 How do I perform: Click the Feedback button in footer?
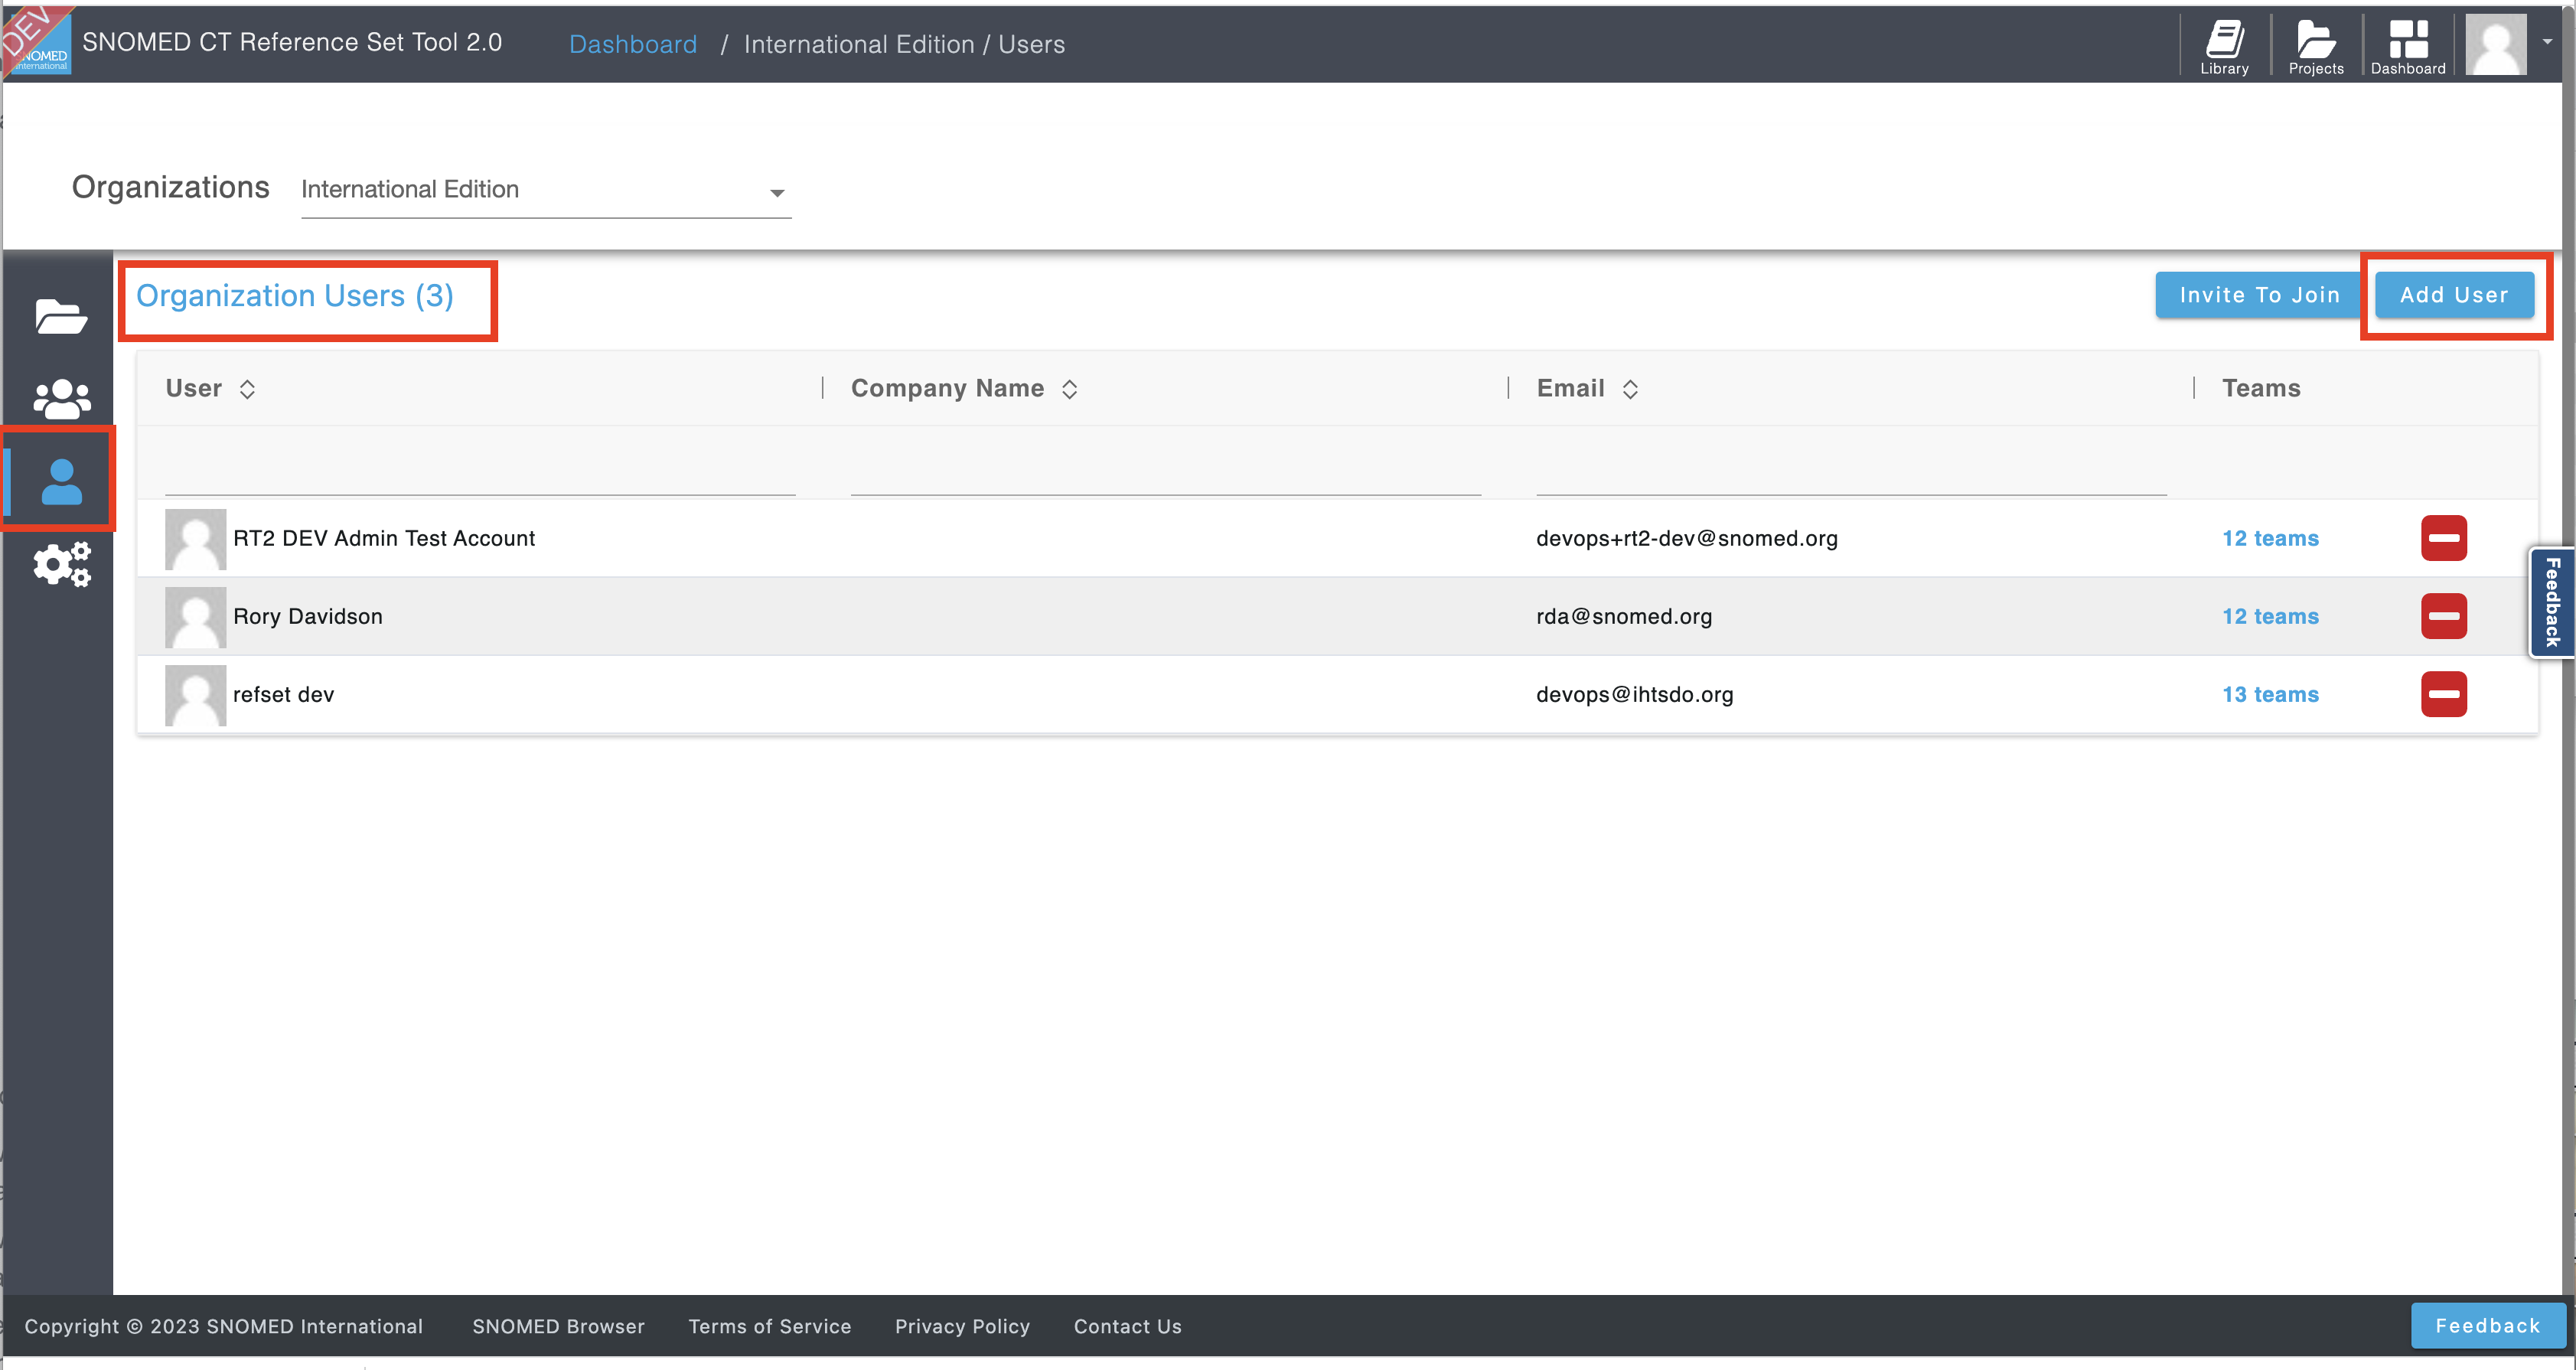2487,1325
